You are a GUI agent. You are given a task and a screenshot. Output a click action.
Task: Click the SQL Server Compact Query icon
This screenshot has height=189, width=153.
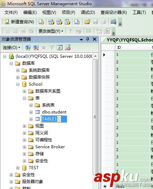click(77, 22)
